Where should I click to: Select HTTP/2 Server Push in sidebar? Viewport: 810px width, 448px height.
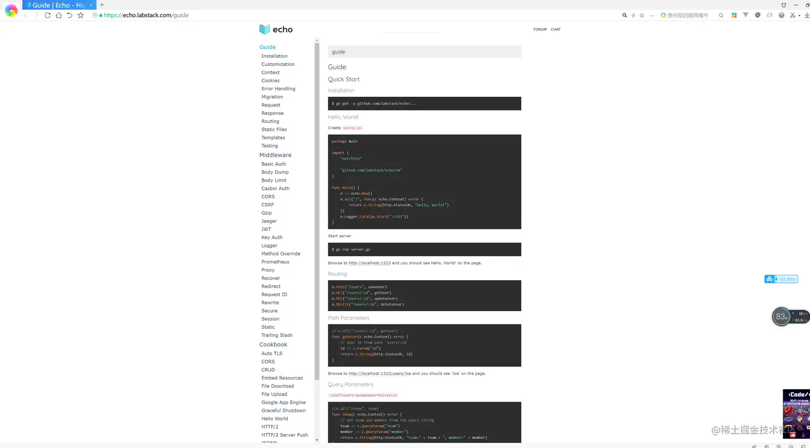tap(284, 435)
